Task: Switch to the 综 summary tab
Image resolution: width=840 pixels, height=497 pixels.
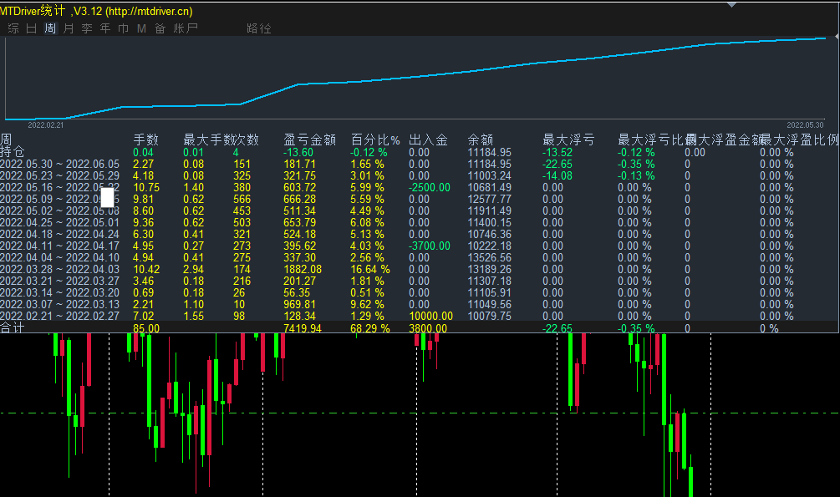Action: point(13,28)
